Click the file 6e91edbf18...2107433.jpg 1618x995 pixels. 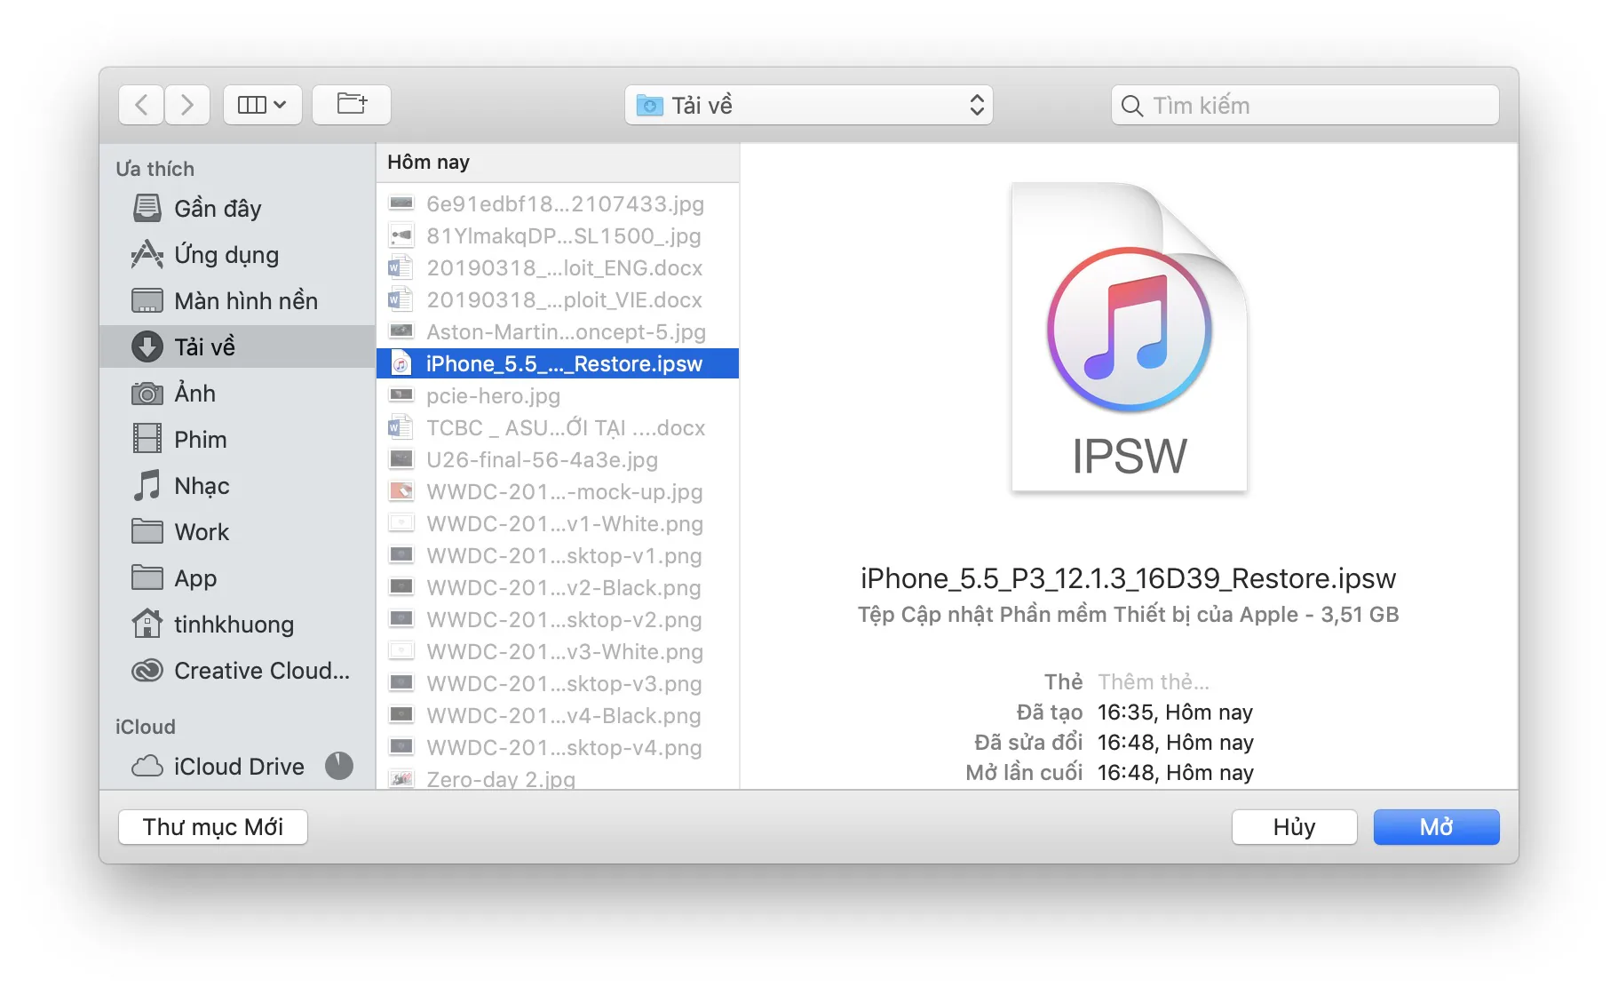click(558, 203)
